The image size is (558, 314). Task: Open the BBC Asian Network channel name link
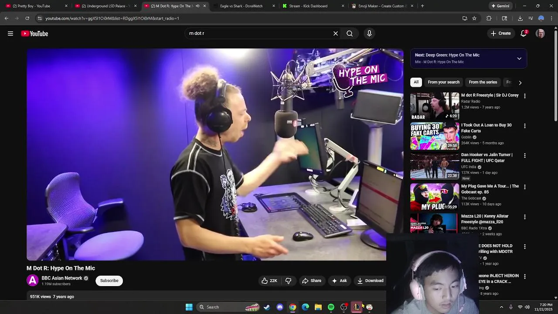tap(62, 278)
